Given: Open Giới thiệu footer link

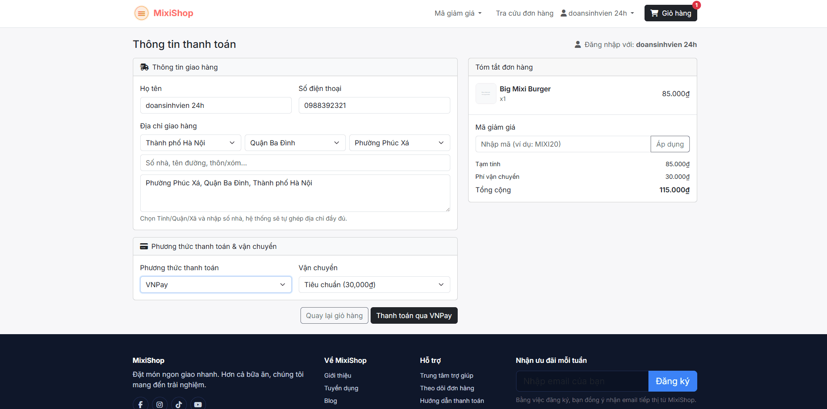Looking at the screenshot, I should [338, 375].
